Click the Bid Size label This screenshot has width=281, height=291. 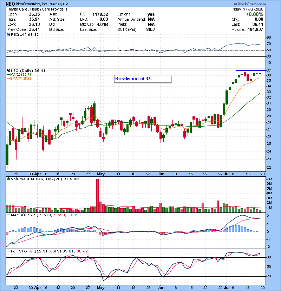[57, 29]
